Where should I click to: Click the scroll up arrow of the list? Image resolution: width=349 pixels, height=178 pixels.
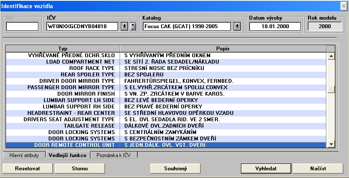331,55
